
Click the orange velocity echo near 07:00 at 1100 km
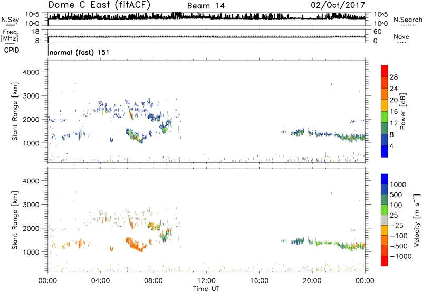[136, 245]
